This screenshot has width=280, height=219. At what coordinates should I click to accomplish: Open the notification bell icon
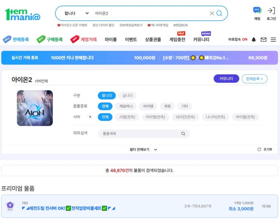pyautogui.click(x=254, y=39)
